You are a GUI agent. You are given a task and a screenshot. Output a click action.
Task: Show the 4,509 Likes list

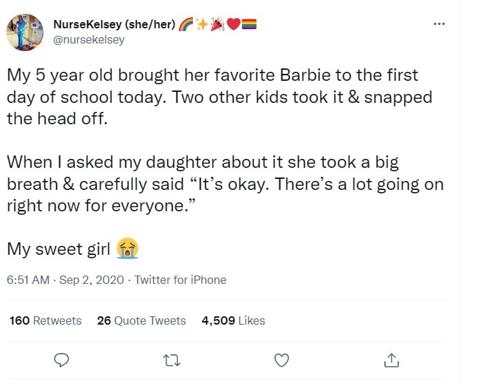click(233, 320)
